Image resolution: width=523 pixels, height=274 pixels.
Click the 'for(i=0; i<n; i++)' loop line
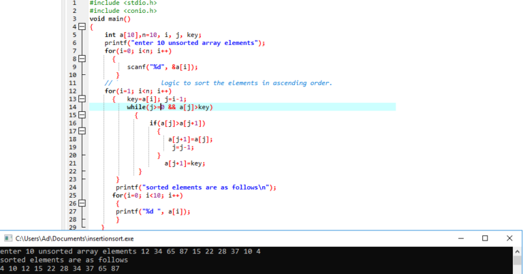click(138, 51)
